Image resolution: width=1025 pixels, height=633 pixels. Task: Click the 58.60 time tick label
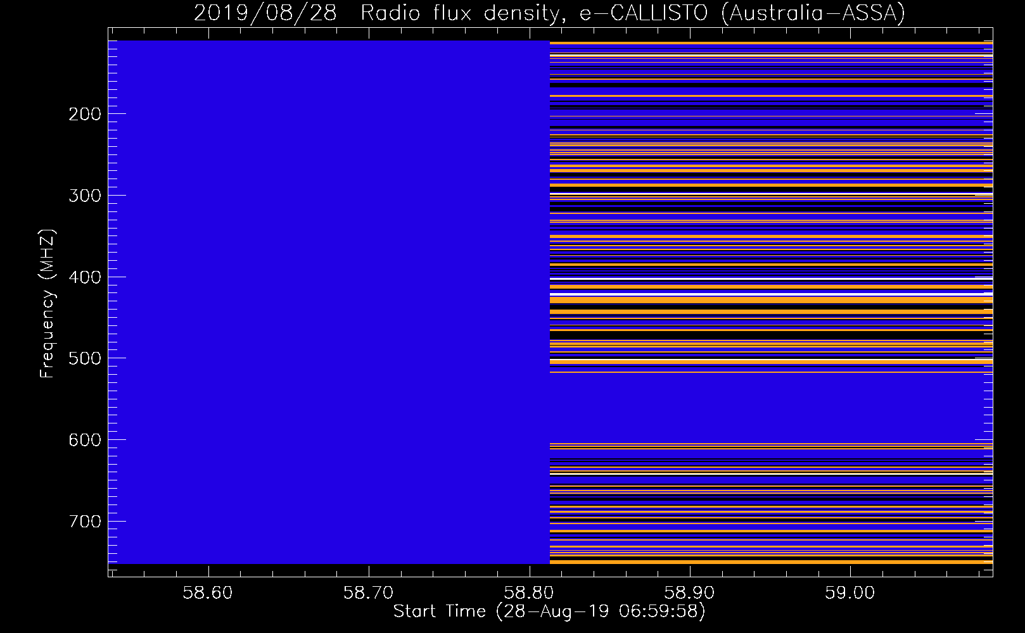[x=208, y=592]
